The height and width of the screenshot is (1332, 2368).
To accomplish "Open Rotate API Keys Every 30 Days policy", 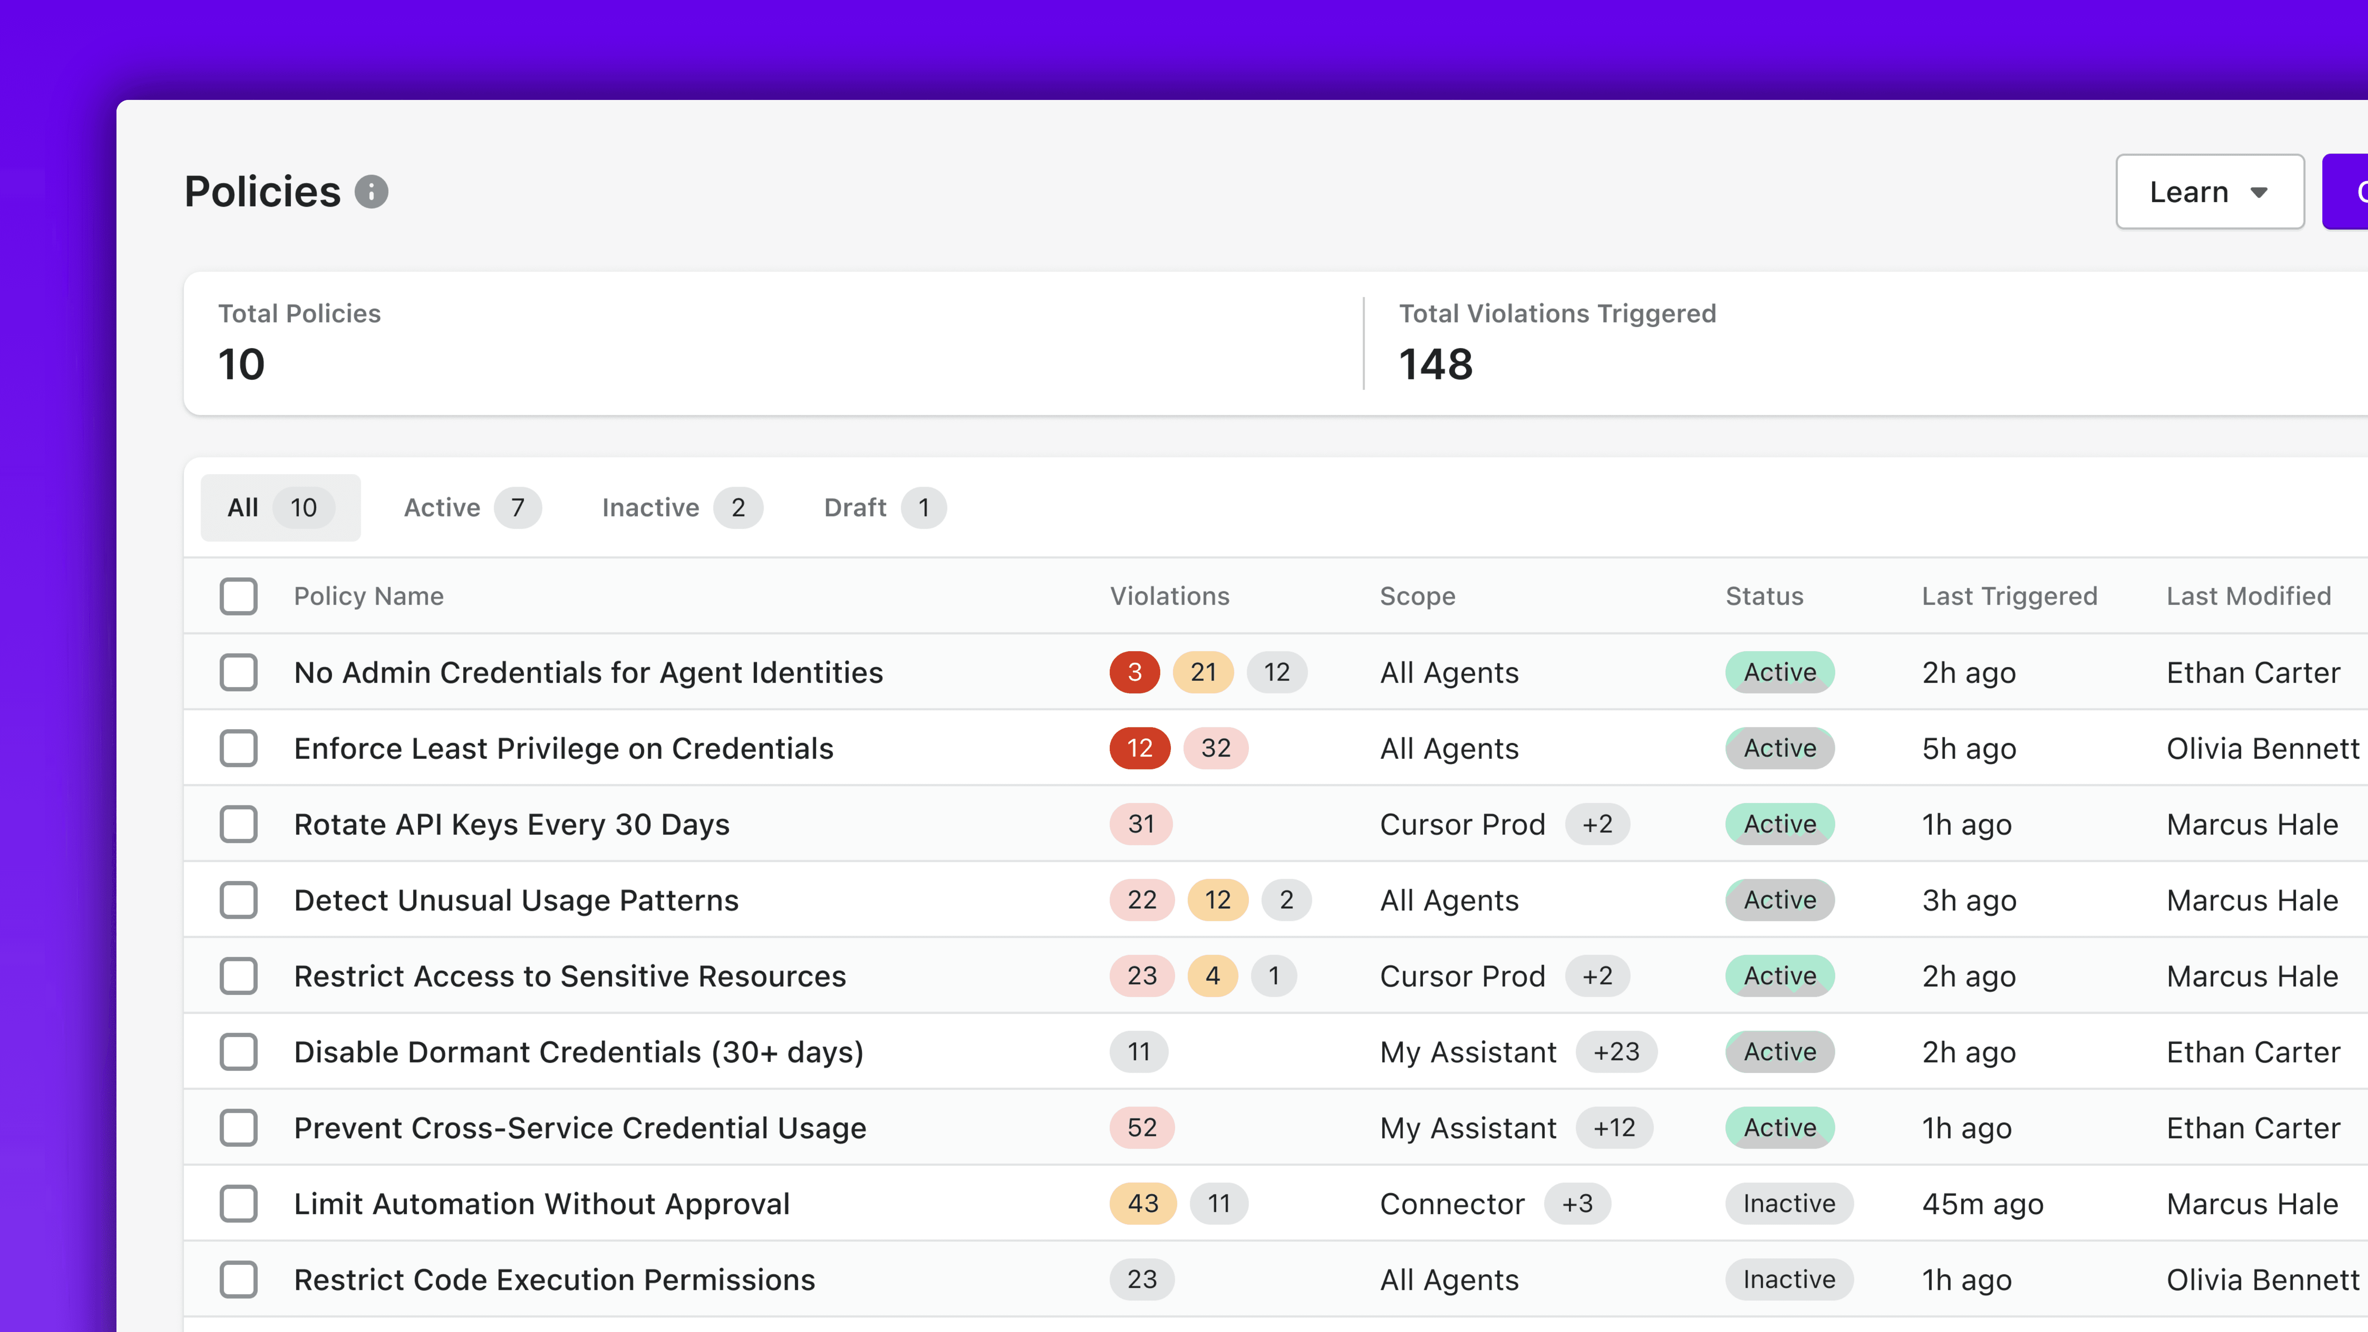I will 512,824.
